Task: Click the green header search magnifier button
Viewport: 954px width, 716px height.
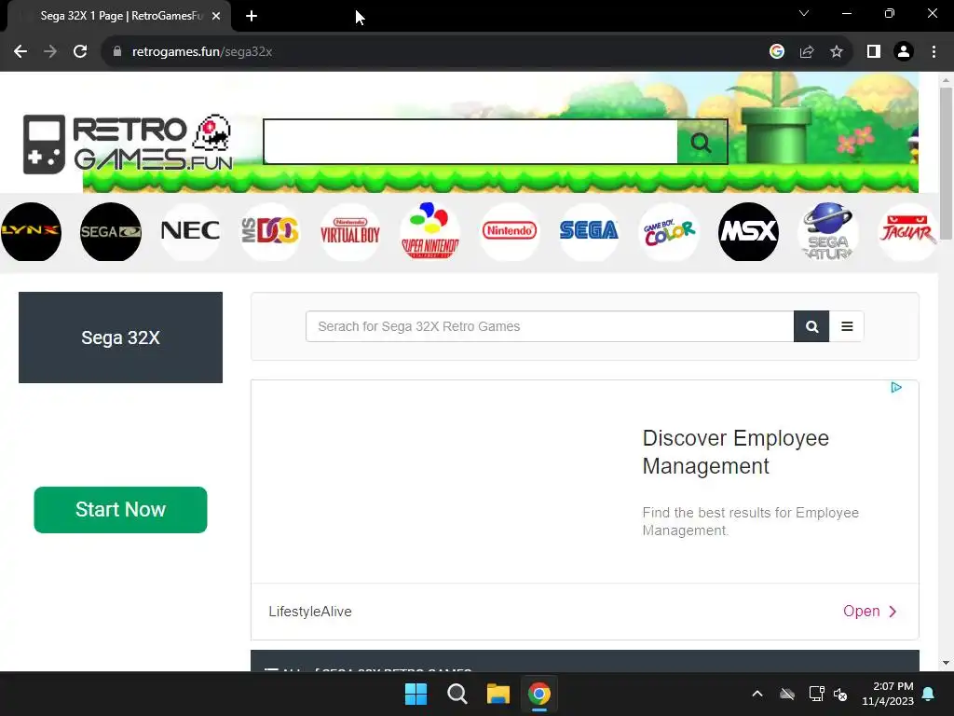Action: (702, 143)
